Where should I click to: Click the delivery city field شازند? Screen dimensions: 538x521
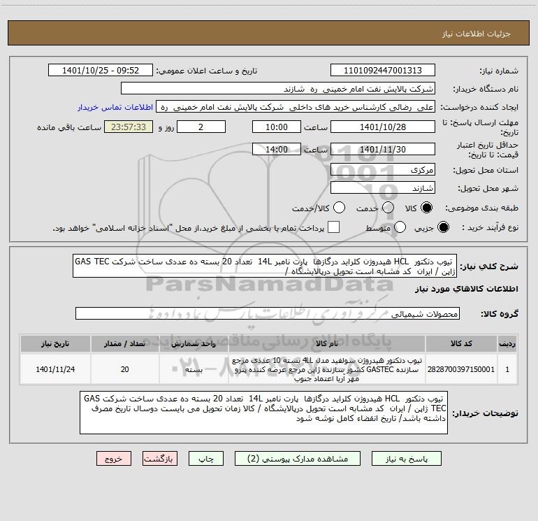[x=383, y=188]
